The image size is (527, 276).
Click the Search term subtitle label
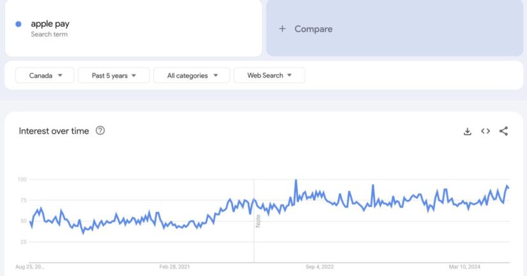click(x=49, y=34)
